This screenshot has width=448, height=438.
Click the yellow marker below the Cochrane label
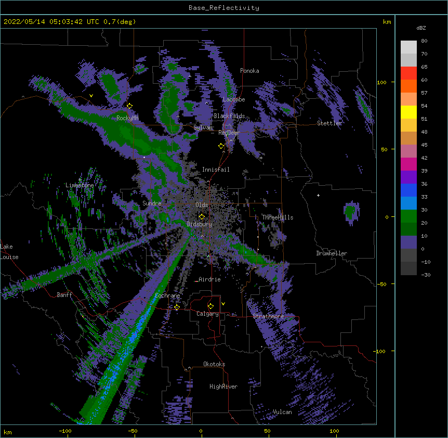177,307
